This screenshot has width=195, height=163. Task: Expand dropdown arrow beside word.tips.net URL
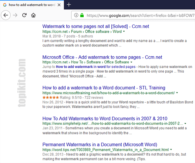pos(171,150)
